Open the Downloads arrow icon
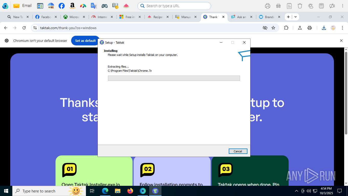348x196 pixels. click(x=324, y=28)
